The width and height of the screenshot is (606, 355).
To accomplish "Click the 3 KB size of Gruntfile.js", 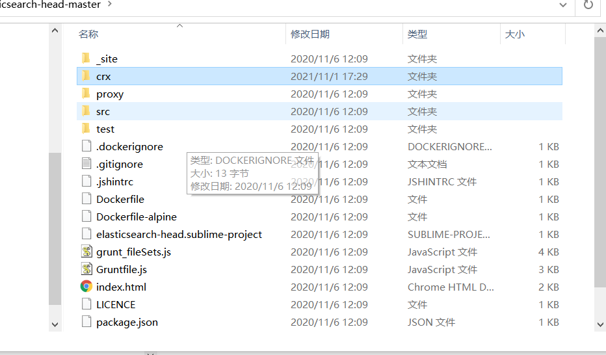I will (549, 270).
